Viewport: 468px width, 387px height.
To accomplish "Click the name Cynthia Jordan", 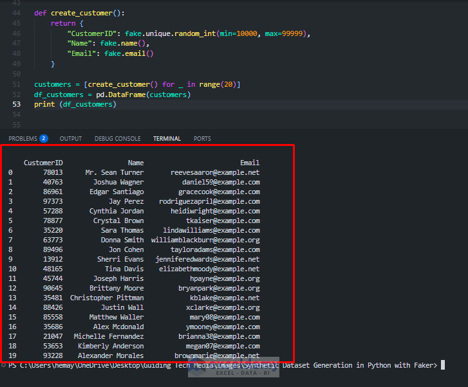I will point(117,211).
